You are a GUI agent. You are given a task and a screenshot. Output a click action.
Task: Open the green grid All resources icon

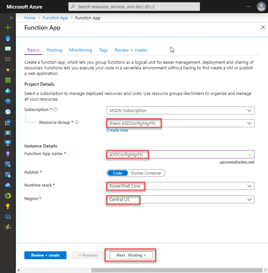coord(8,80)
